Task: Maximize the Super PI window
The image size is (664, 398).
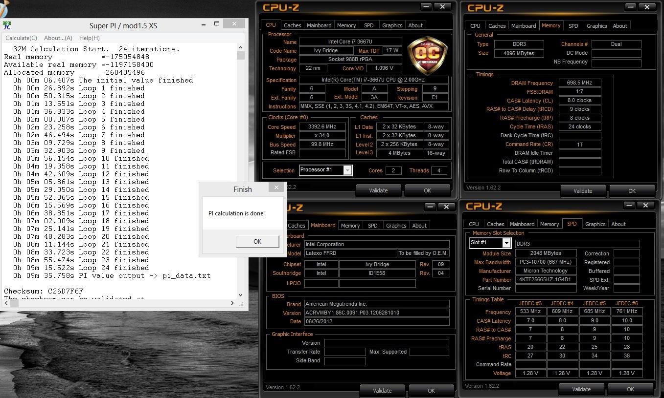Action: pos(217,24)
